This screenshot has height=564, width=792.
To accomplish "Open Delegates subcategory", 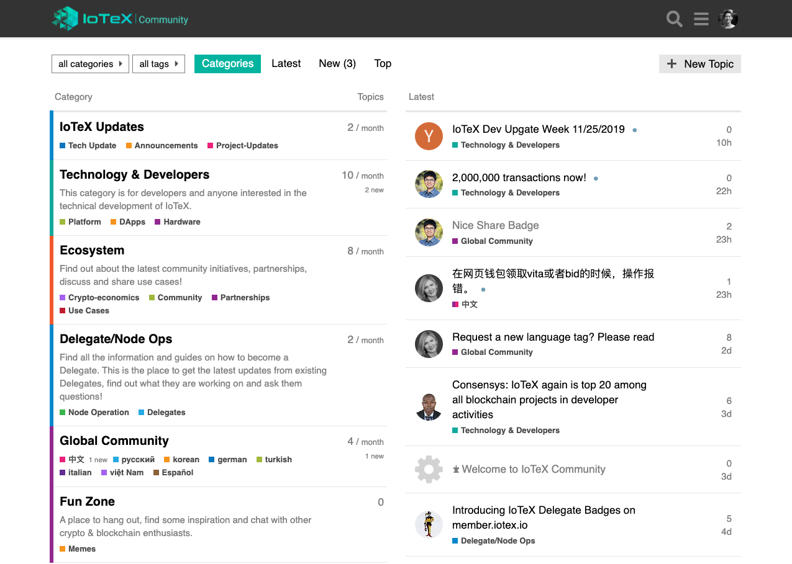I will click(162, 412).
